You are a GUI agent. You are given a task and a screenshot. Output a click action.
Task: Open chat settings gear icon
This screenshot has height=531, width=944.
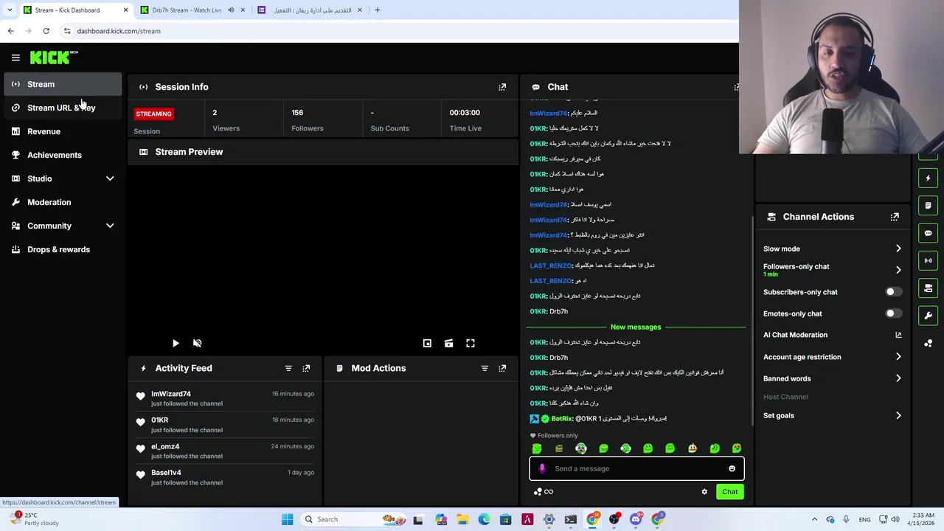(x=704, y=492)
